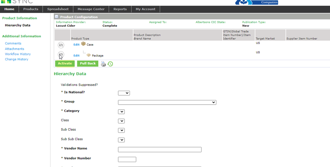Switch to the Spreadsheet tab
Screen dimensions: 330x167
coord(58,9)
